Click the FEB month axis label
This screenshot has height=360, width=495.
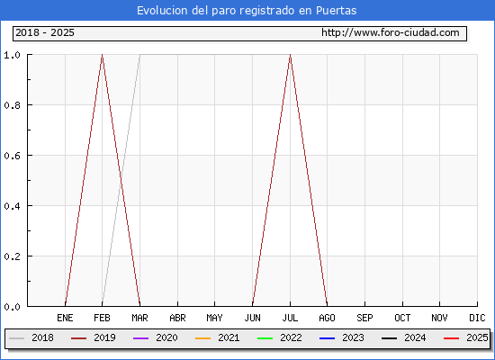pos(102,318)
